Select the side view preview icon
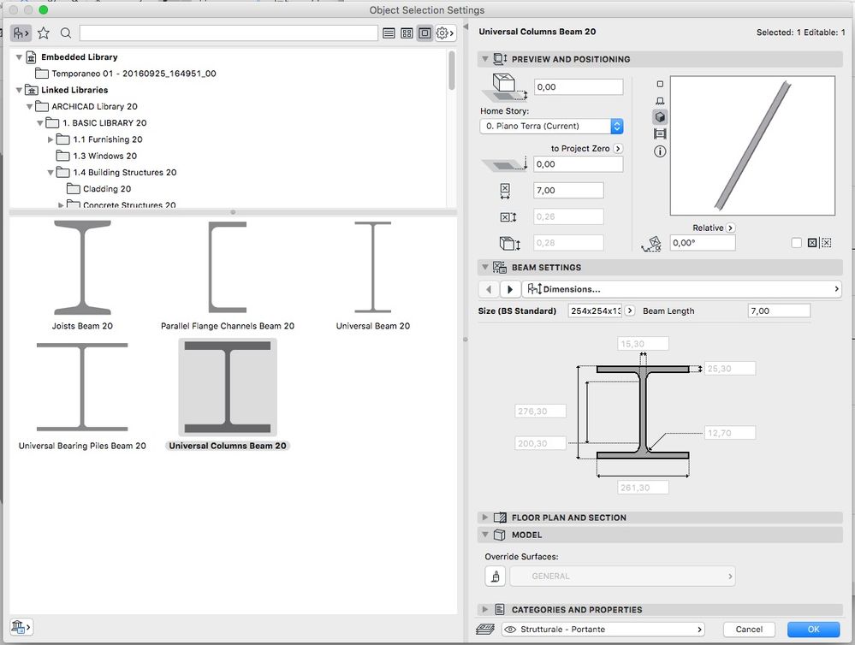Screen dimensions: 855x645 661,101
